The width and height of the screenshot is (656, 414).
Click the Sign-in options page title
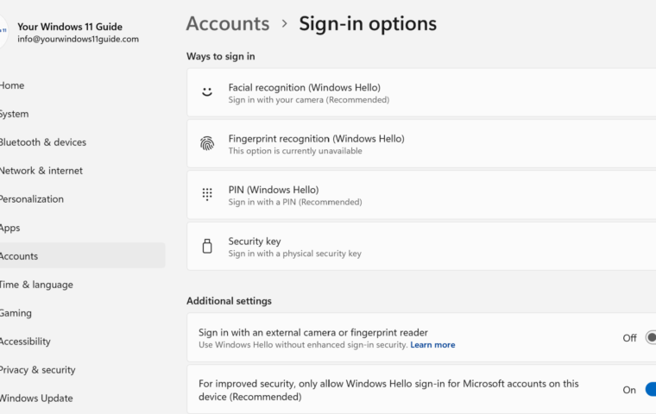tap(368, 24)
